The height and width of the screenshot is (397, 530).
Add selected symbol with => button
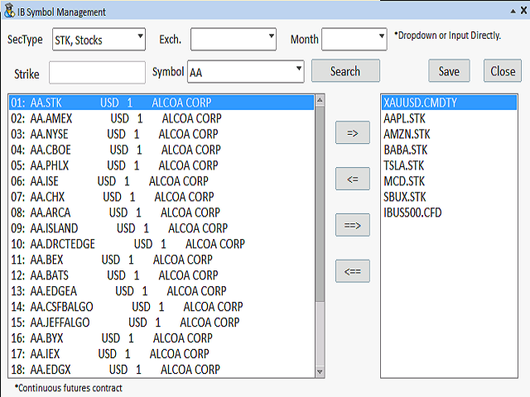[x=353, y=132]
